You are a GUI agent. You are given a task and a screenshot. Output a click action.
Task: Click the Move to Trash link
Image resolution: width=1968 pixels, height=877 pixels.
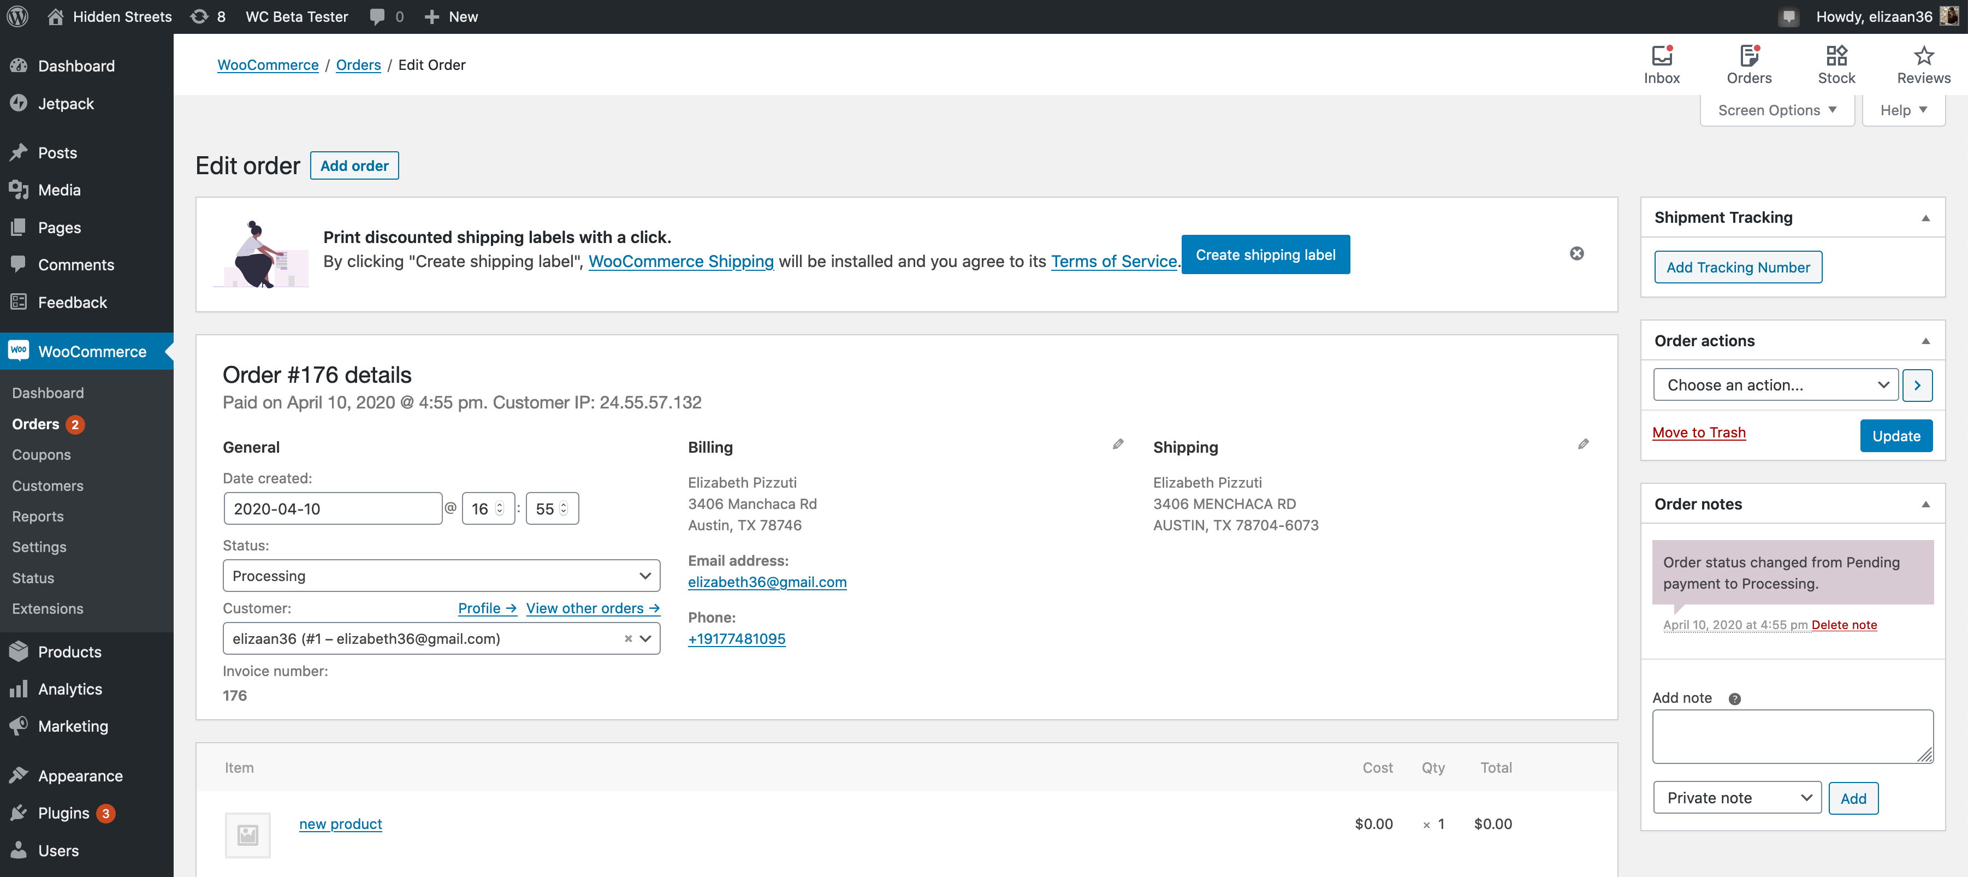(x=1698, y=432)
